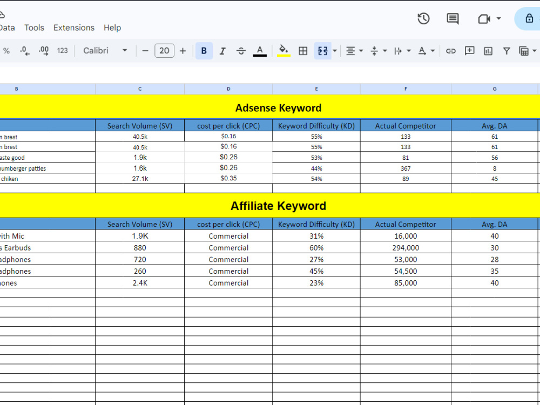Toggle bold formatting
This screenshot has width=540, height=405.
204,51
